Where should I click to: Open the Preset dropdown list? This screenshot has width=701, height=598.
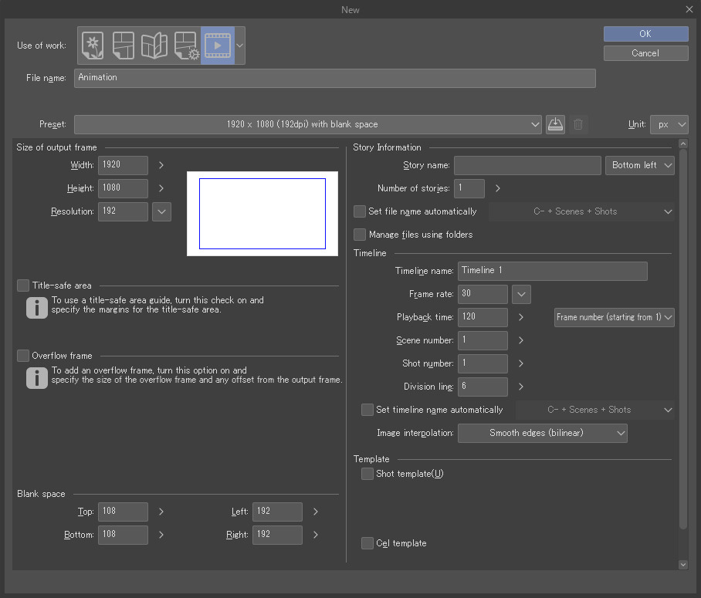[x=308, y=124]
